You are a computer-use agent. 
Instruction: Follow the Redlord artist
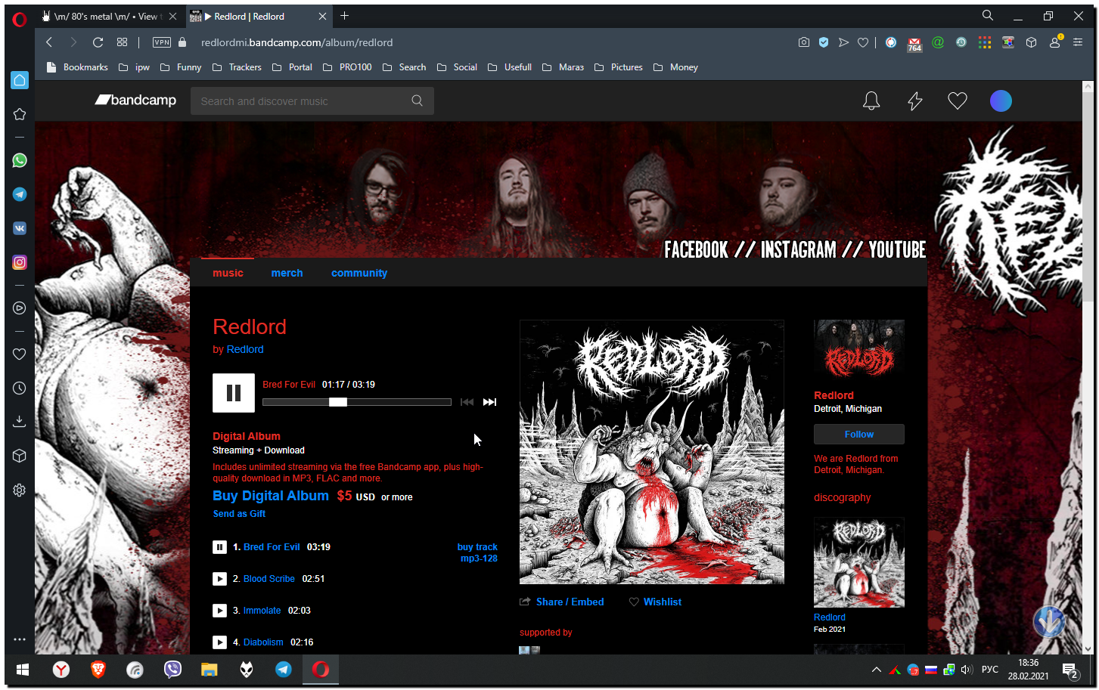pyautogui.click(x=859, y=435)
